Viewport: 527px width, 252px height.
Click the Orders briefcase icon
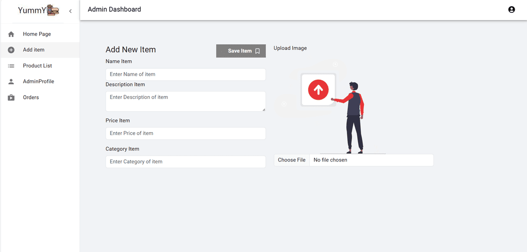coord(11,97)
